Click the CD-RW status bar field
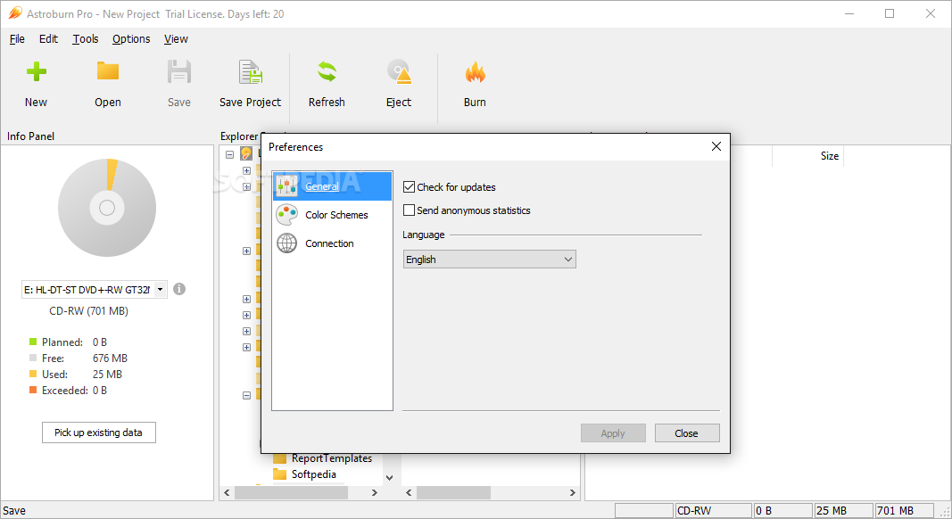The image size is (952, 519). 714,510
